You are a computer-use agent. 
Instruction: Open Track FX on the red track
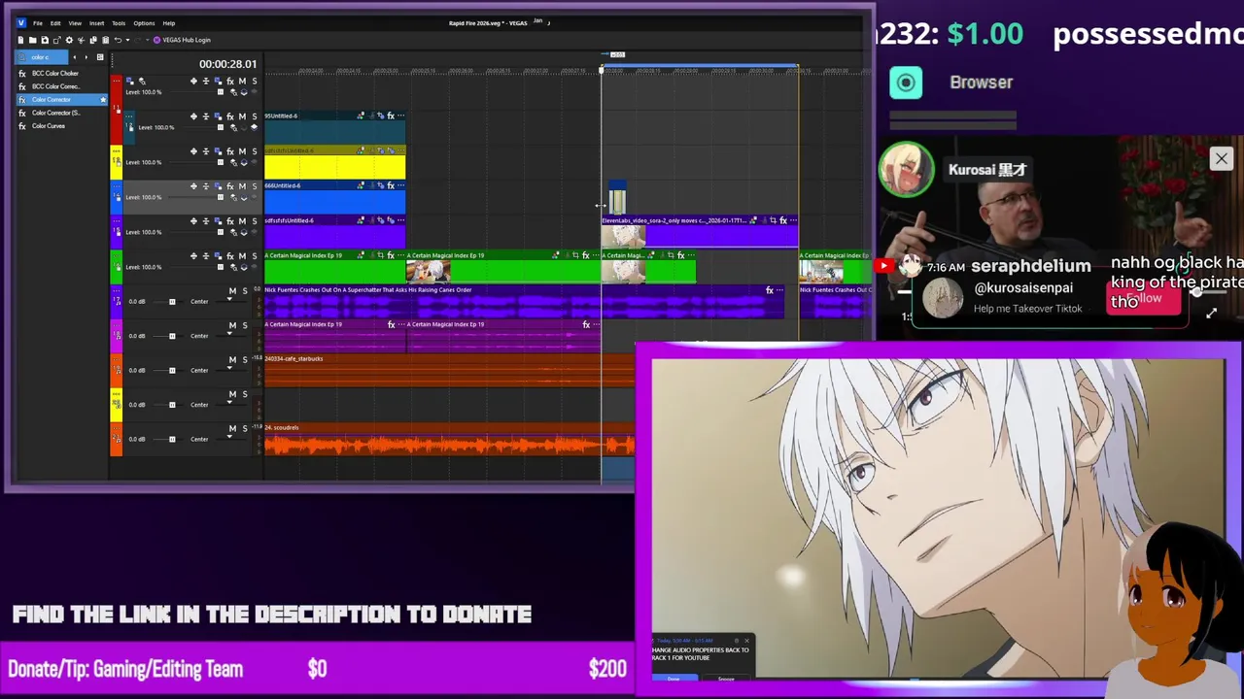(x=230, y=81)
